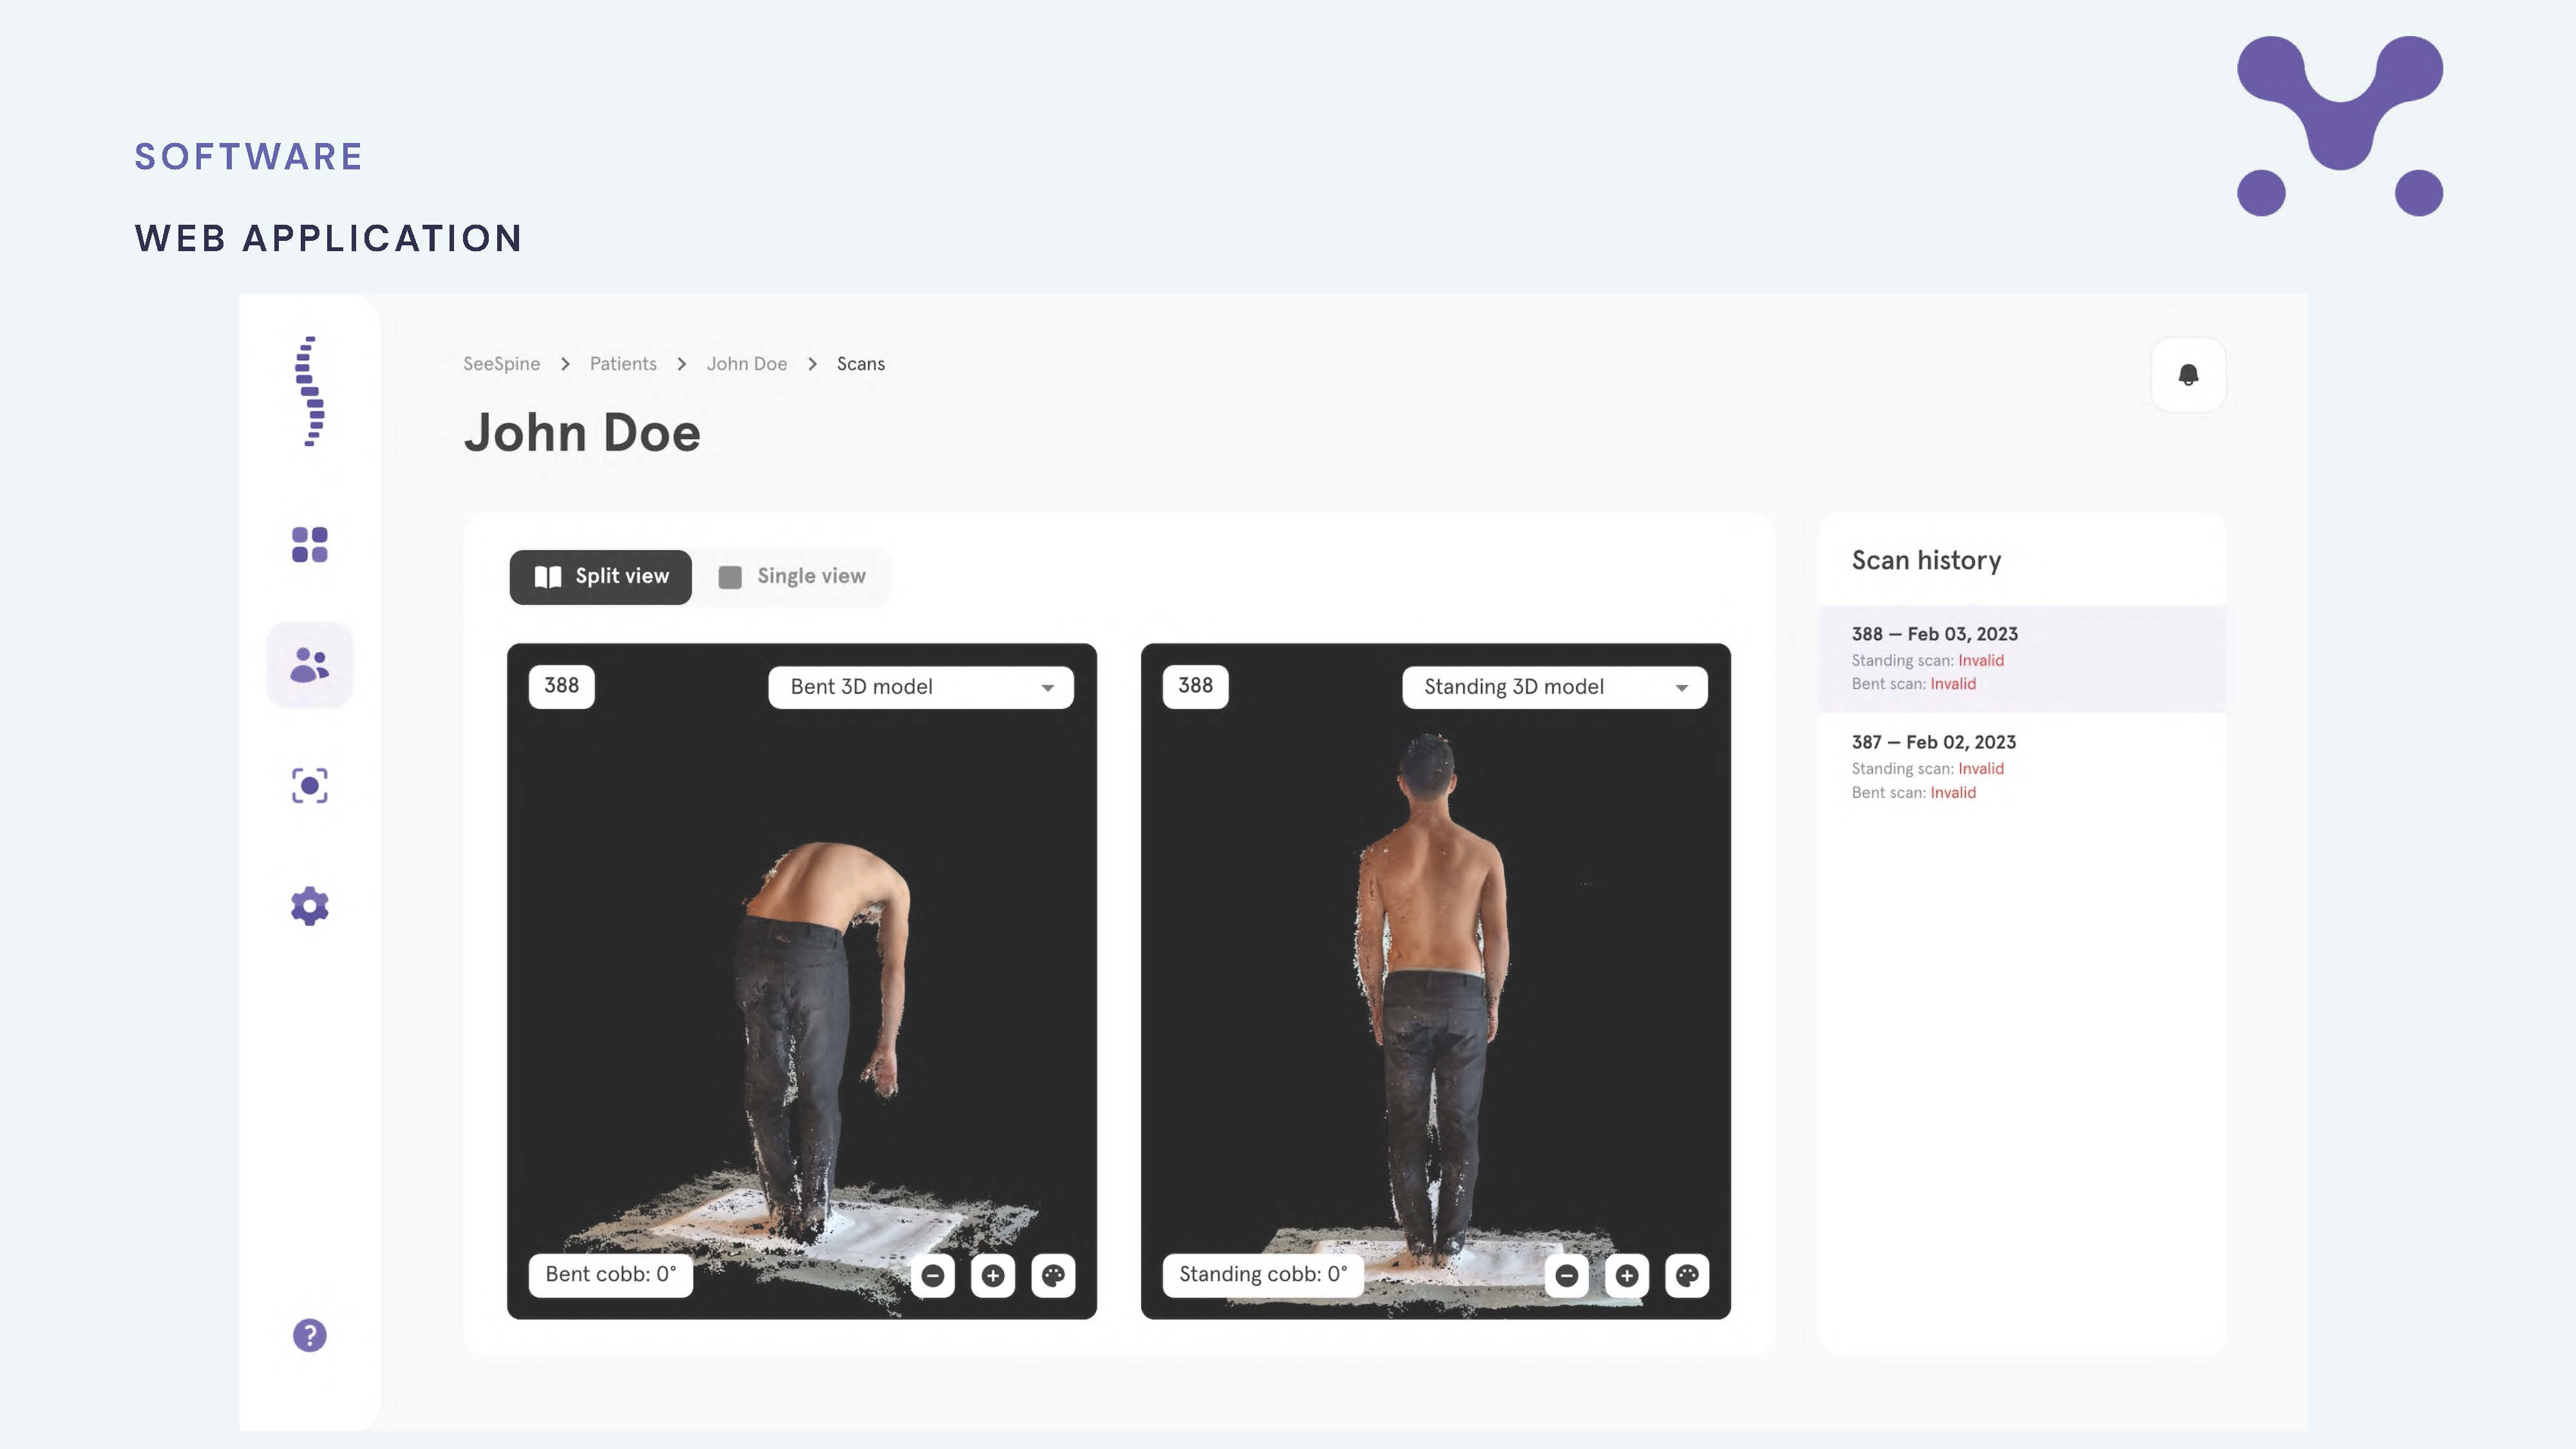Open help with the question mark icon

click(309, 1335)
